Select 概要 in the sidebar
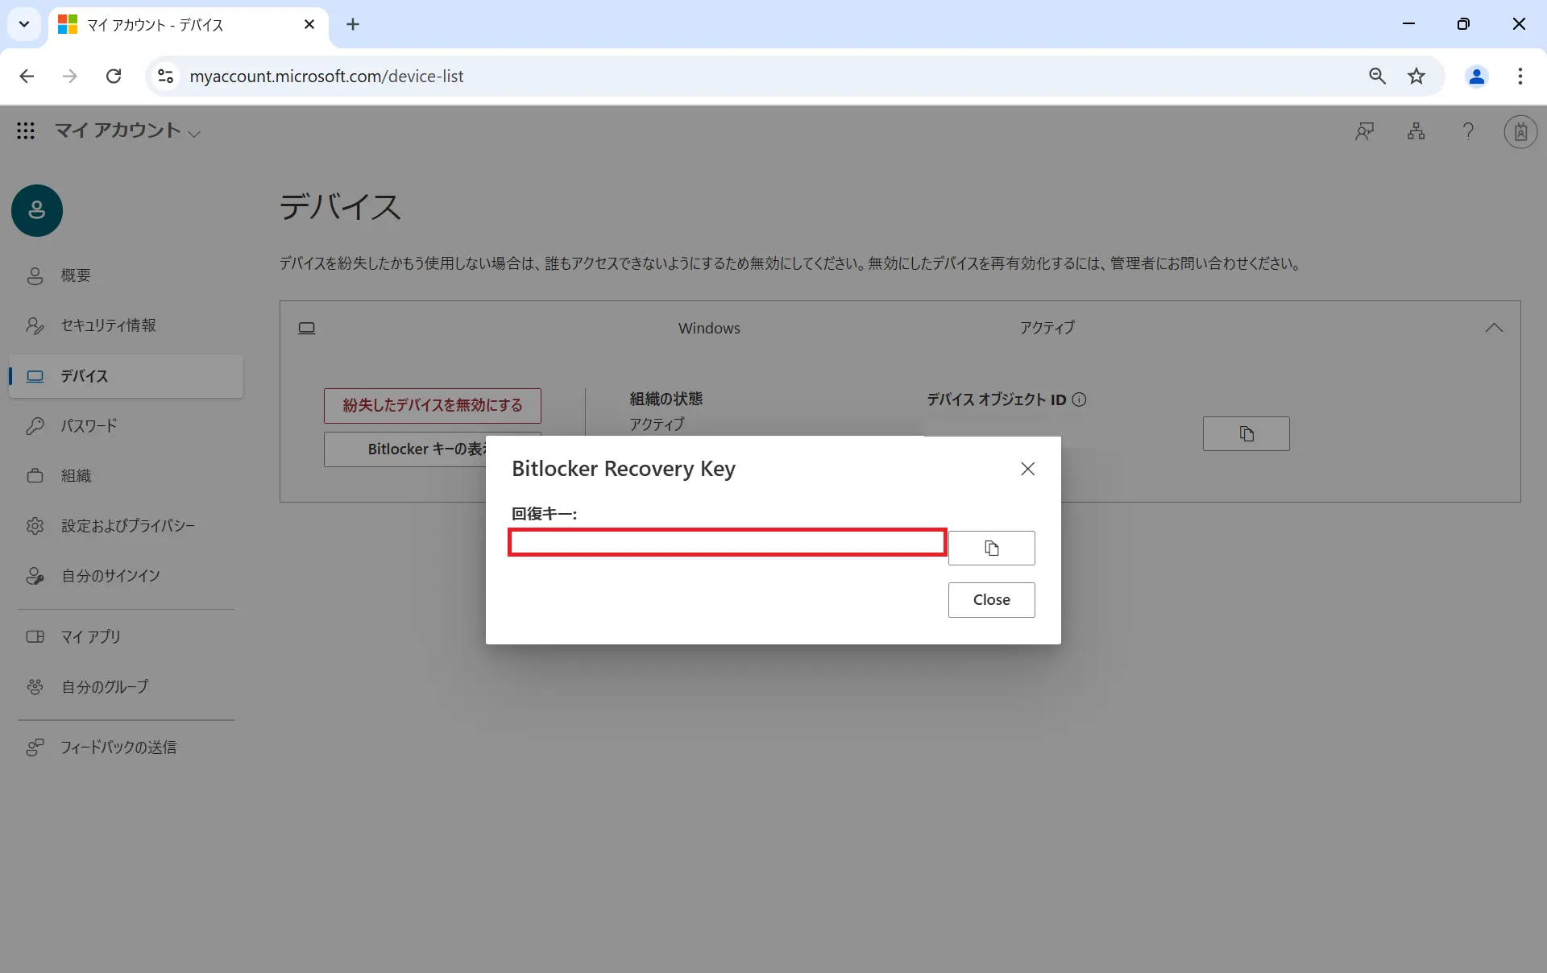The width and height of the screenshot is (1547, 973). [x=76, y=275]
